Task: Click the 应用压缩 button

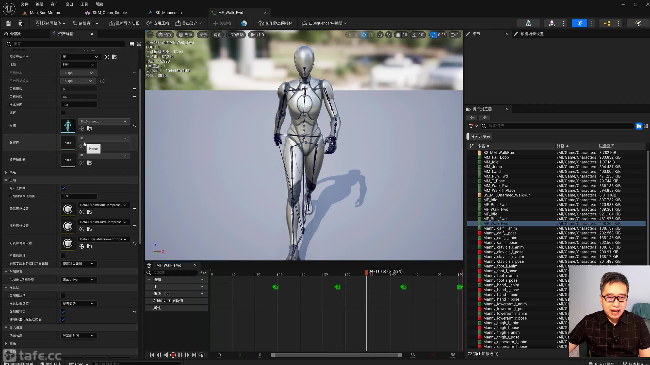Action: [x=158, y=23]
